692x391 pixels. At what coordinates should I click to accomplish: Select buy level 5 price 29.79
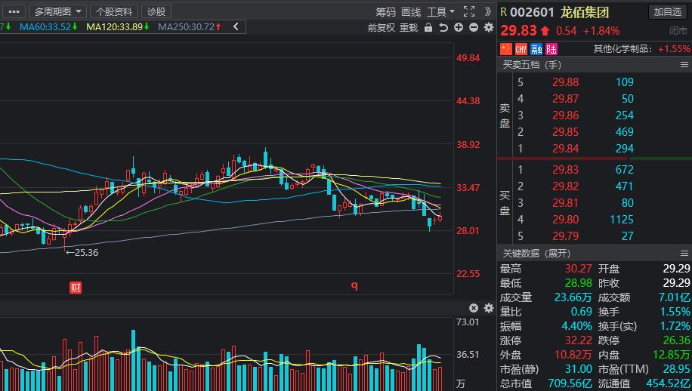[565, 236]
